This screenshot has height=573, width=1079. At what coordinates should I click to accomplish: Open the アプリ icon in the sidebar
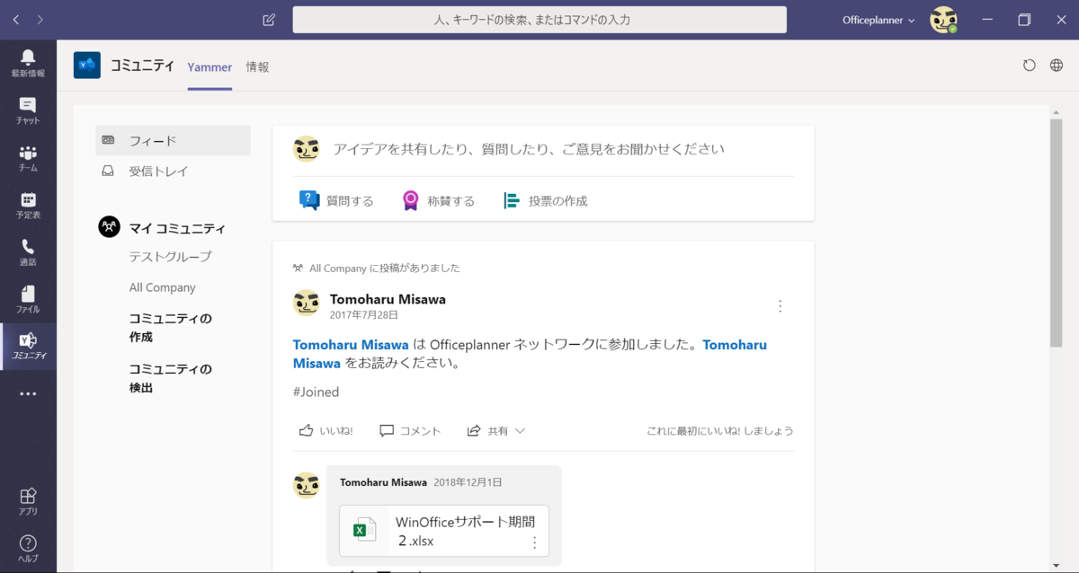point(28,500)
